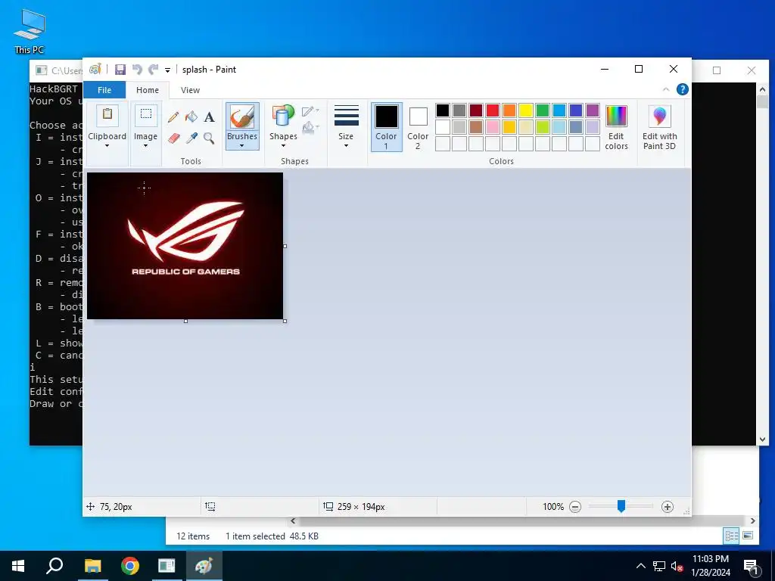Click canvas bottom-right corner resize handle
Image resolution: width=775 pixels, height=581 pixels.
point(285,321)
